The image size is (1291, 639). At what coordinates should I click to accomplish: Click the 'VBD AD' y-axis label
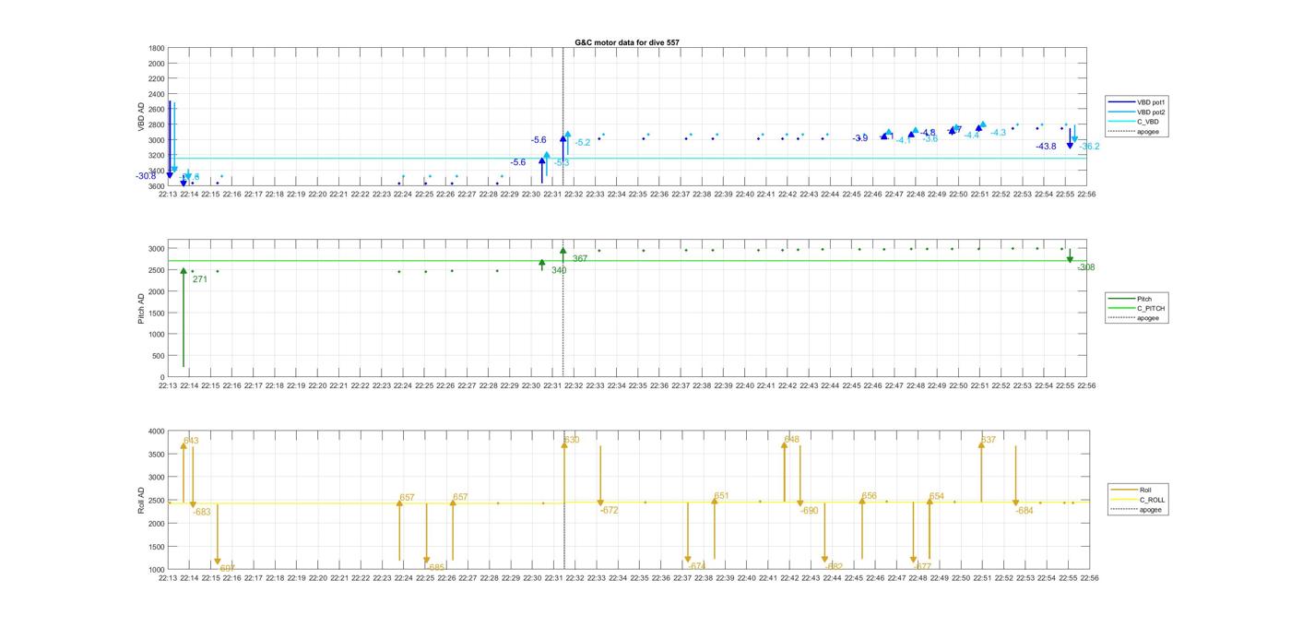point(141,117)
